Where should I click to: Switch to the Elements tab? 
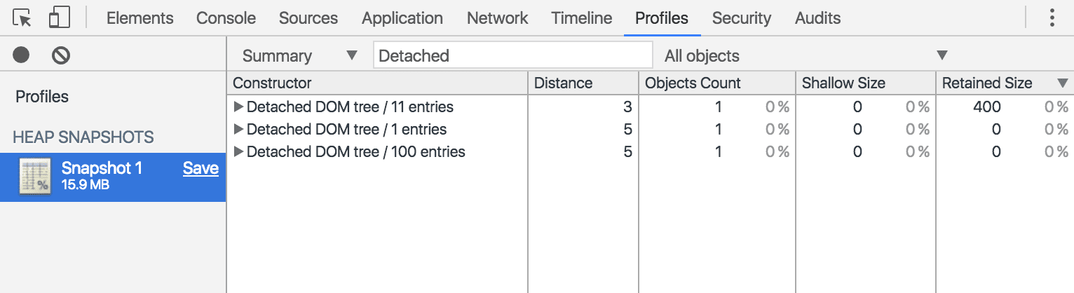pos(140,18)
